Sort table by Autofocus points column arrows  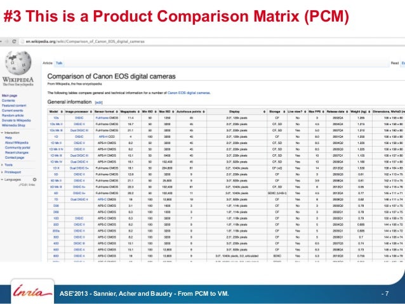pyautogui.click(x=204, y=112)
